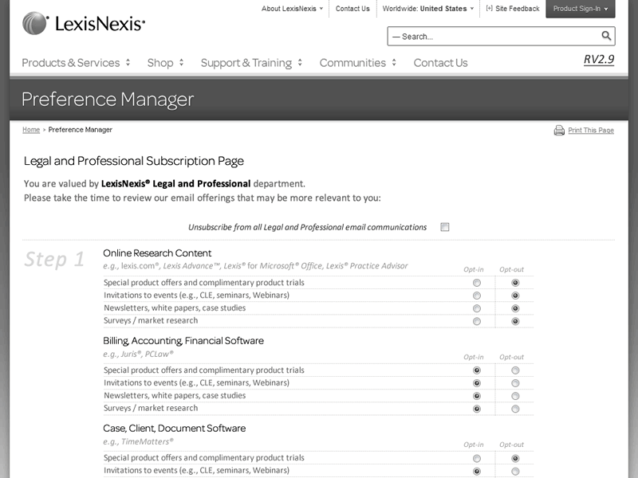638x478 pixels.
Task: Open Contact Us in the main navigation
Action: point(441,63)
